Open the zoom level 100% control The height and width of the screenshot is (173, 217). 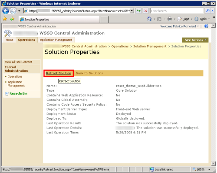[201, 170]
